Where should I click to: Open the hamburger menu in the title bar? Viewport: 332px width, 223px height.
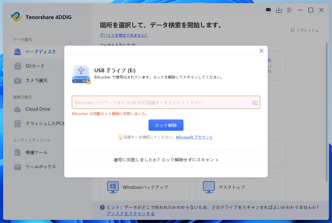pos(289,10)
